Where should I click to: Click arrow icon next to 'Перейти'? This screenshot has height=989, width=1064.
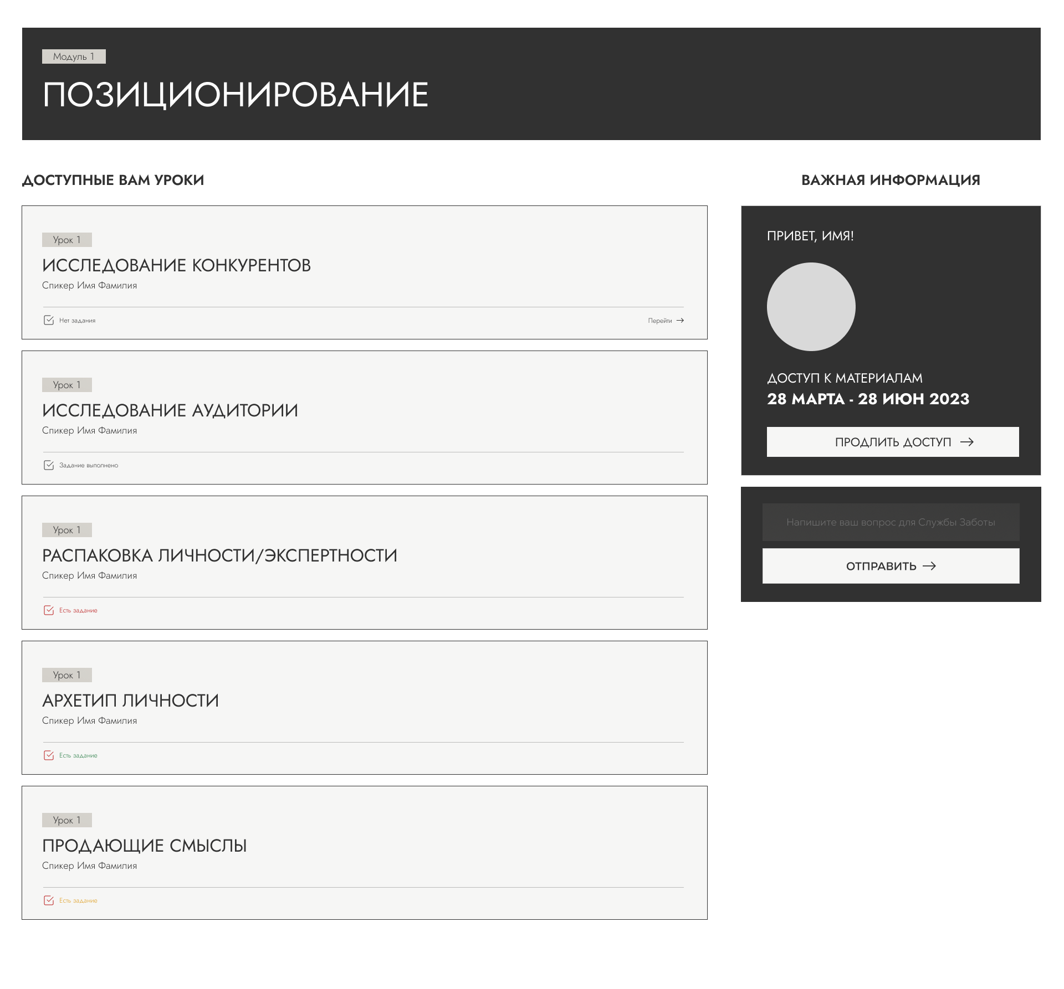click(680, 321)
